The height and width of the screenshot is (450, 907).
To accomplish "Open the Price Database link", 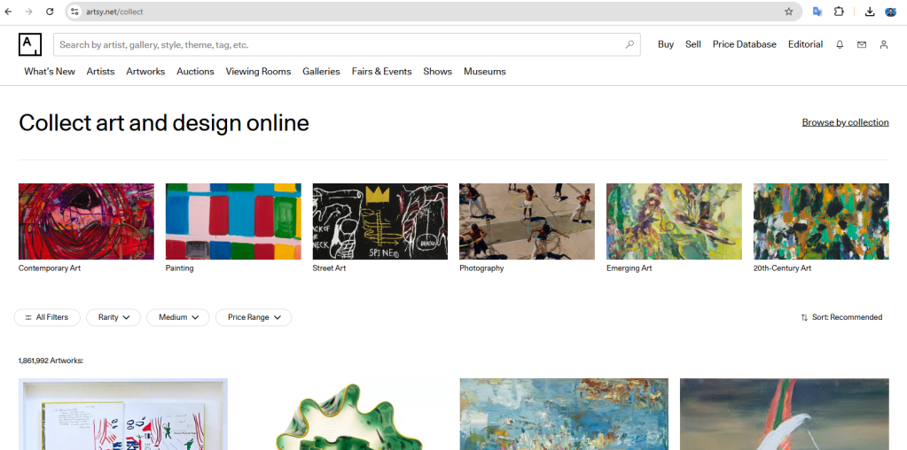I will tap(744, 44).
